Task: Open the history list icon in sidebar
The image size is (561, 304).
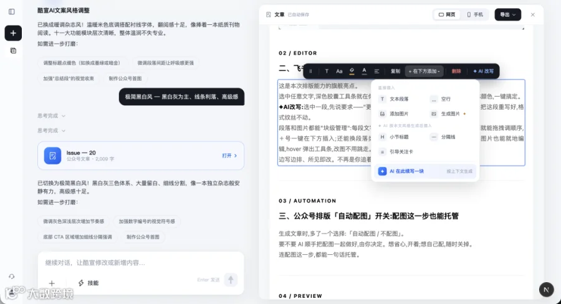Action: 13,51
